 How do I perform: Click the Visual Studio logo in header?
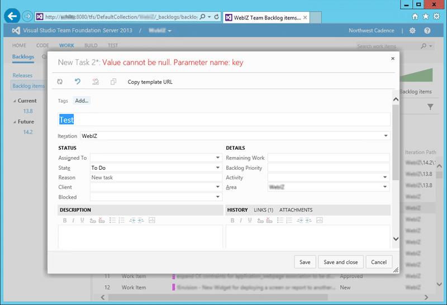tap(16, 31)
